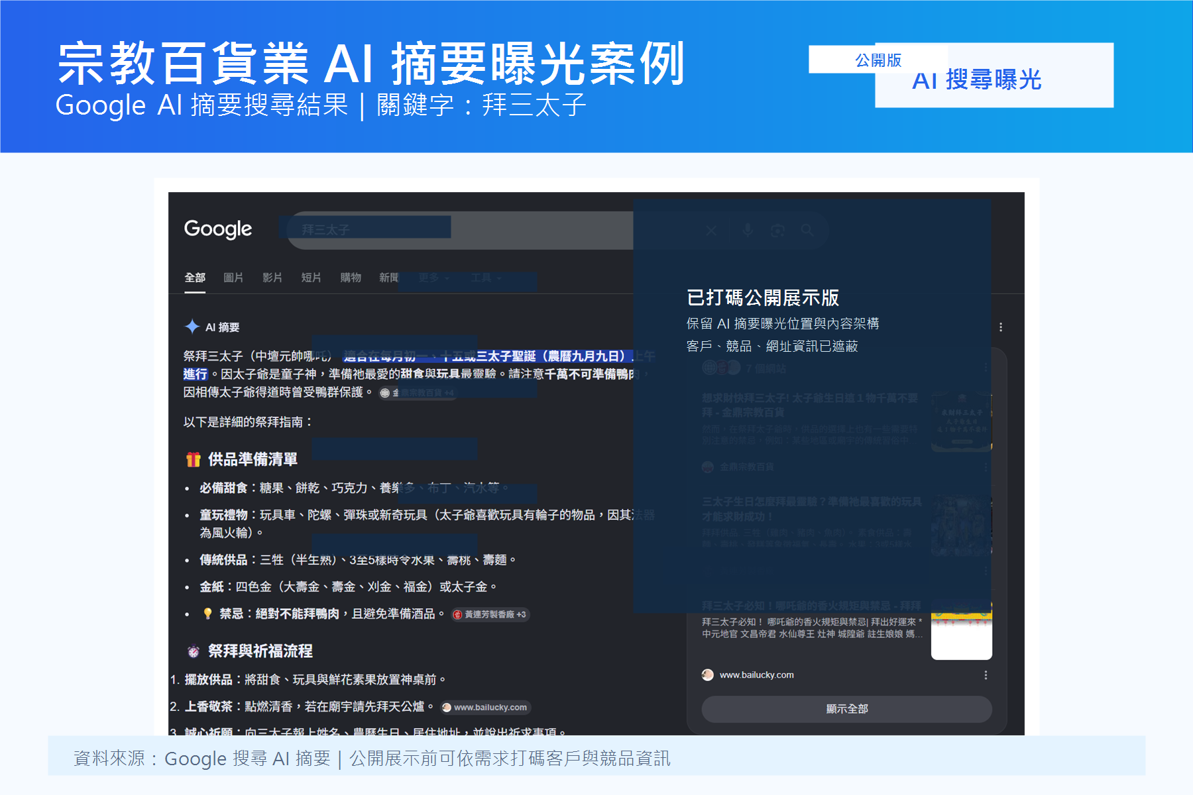Click the 祭拜與祈福流程 heading

coord(260,651)
